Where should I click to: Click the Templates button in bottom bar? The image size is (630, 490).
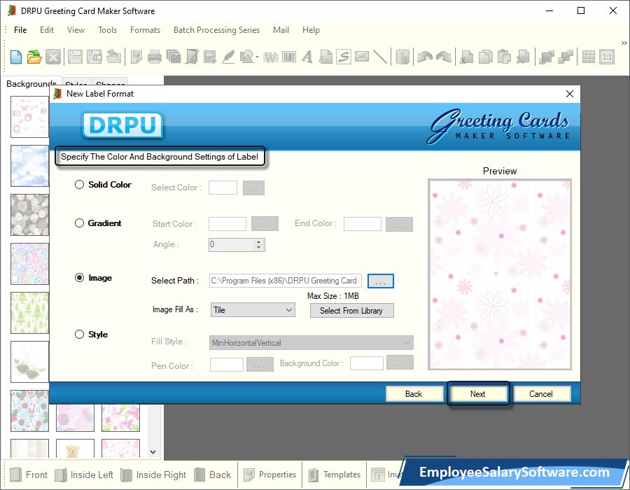tap(335, 475)
